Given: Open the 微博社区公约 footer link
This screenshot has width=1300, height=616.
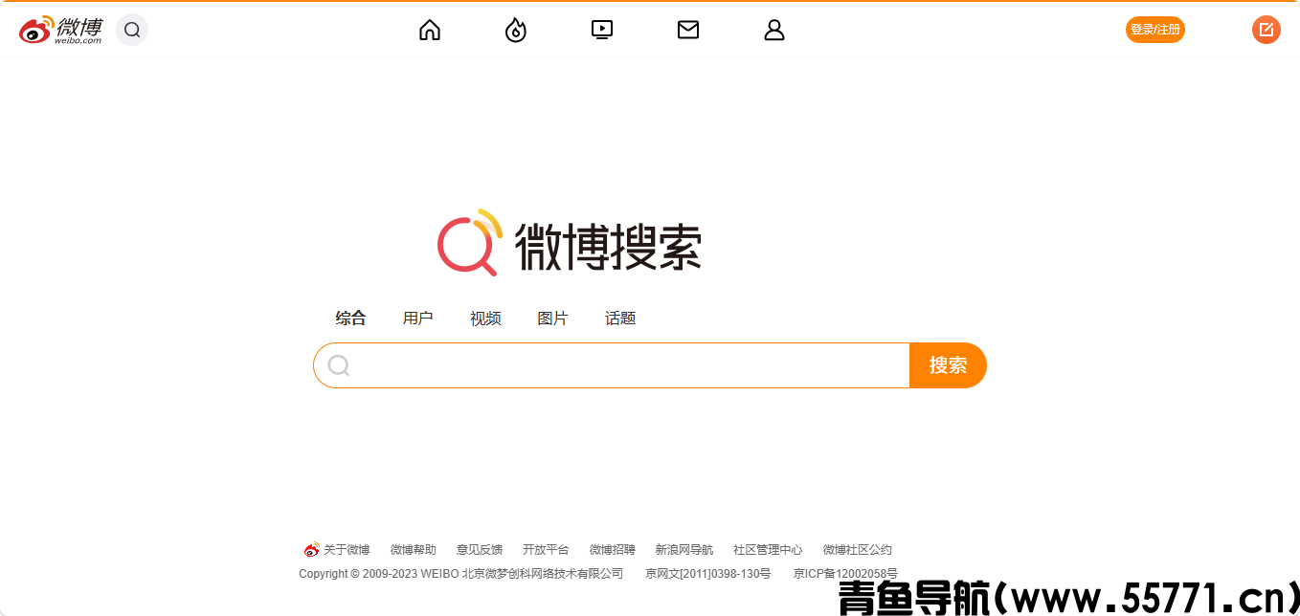Looking at the screenshot, I should tap(858, 550).
